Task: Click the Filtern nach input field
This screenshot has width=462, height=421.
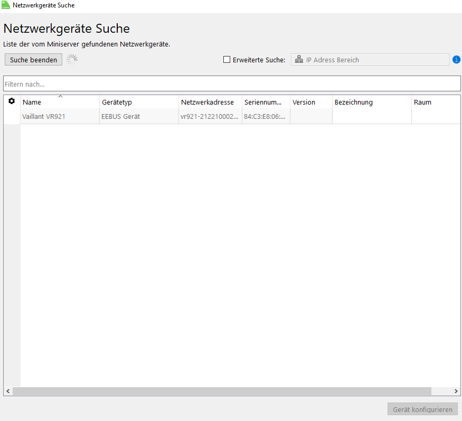Action: (x=231, y=84)
